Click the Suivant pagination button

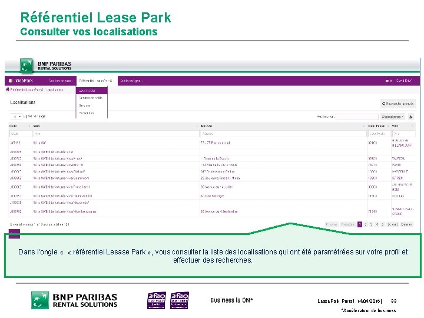[392, 224]
